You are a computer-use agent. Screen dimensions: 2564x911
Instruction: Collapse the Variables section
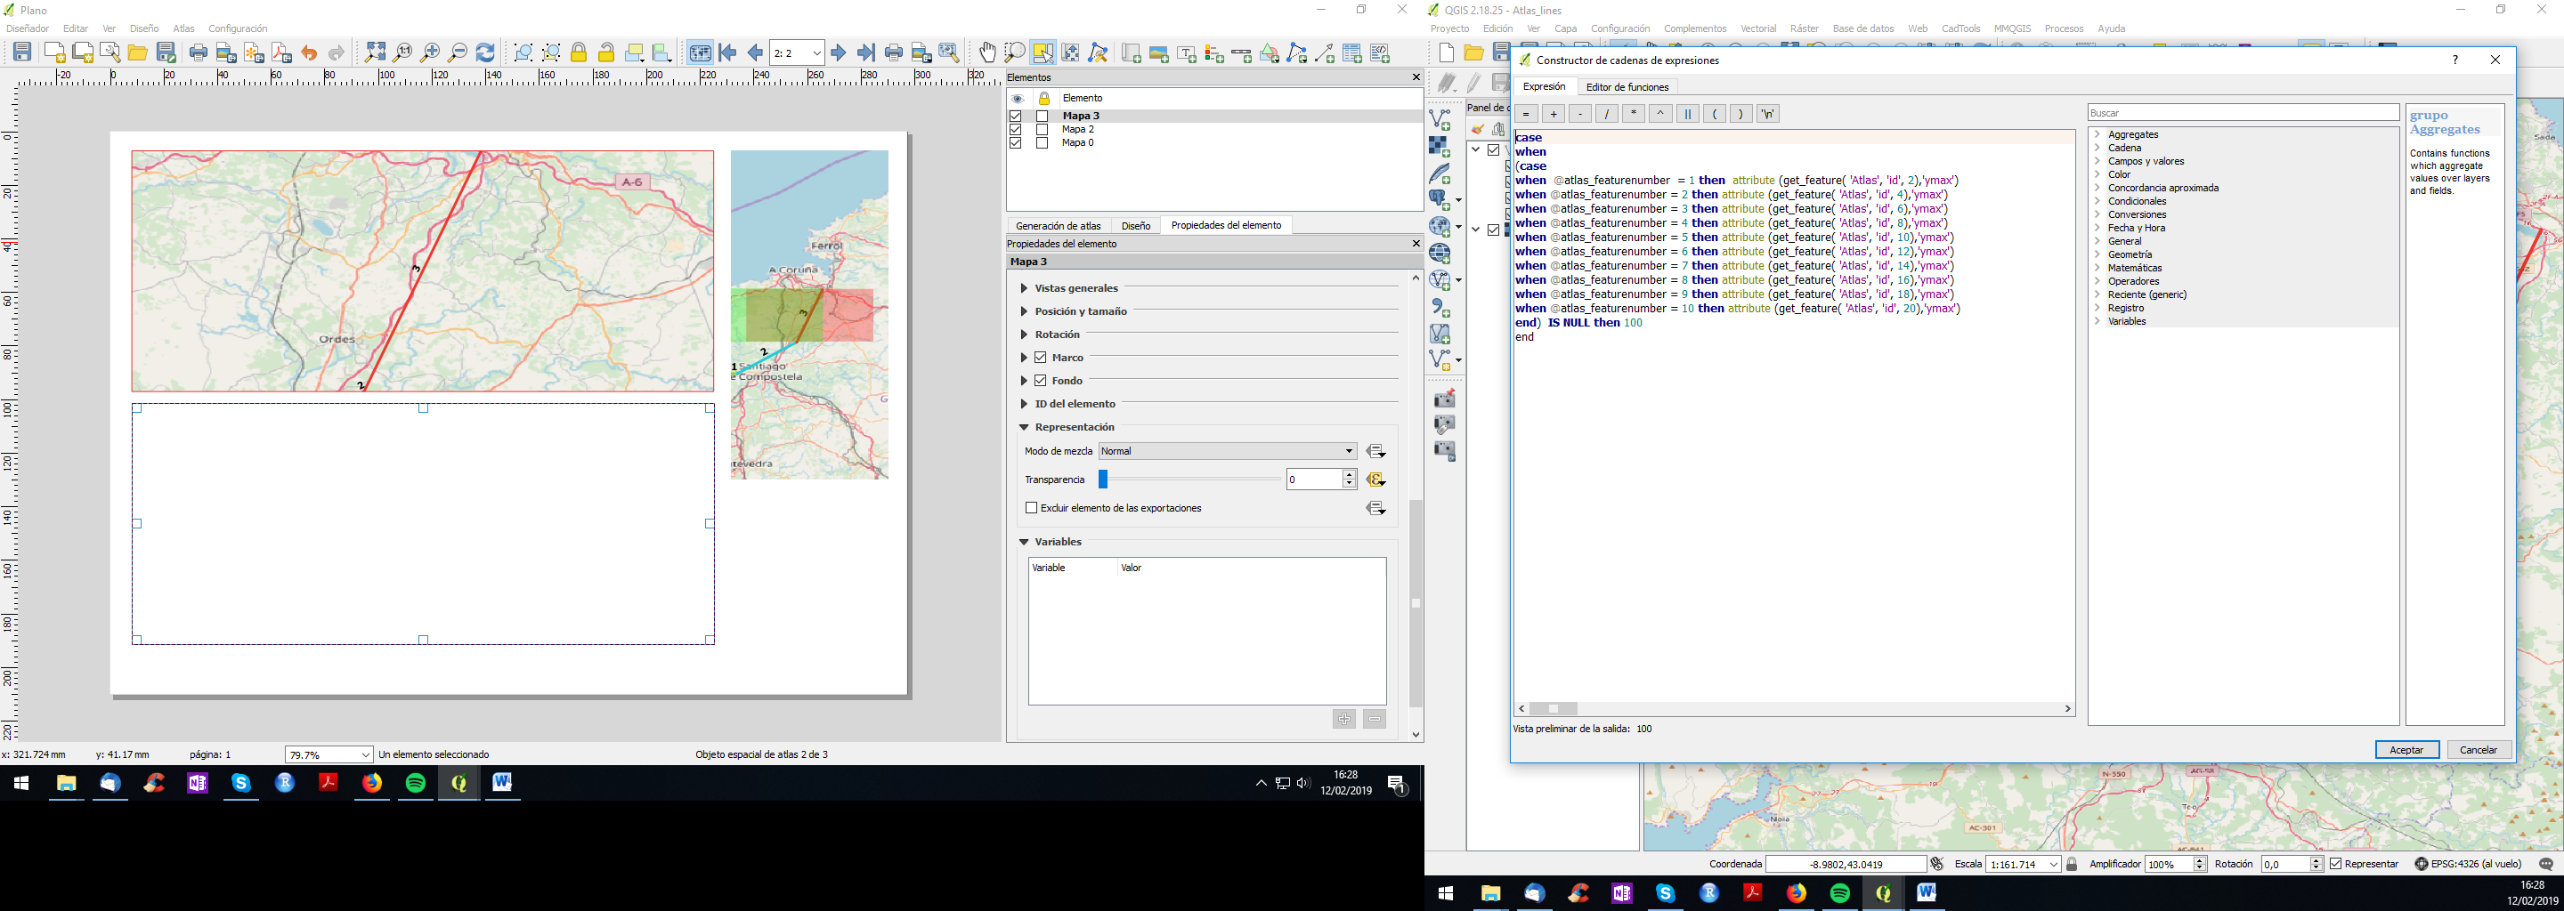pyautogui.click(x=1023, y=542)
